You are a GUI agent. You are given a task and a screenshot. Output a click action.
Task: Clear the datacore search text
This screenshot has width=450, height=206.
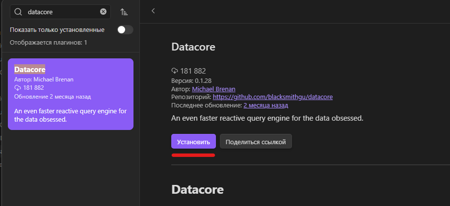103,11
